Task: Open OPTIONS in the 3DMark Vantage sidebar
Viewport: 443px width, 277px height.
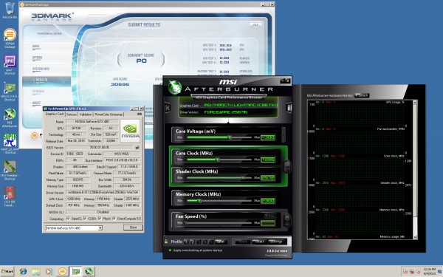Action: (x=37, y=58)
